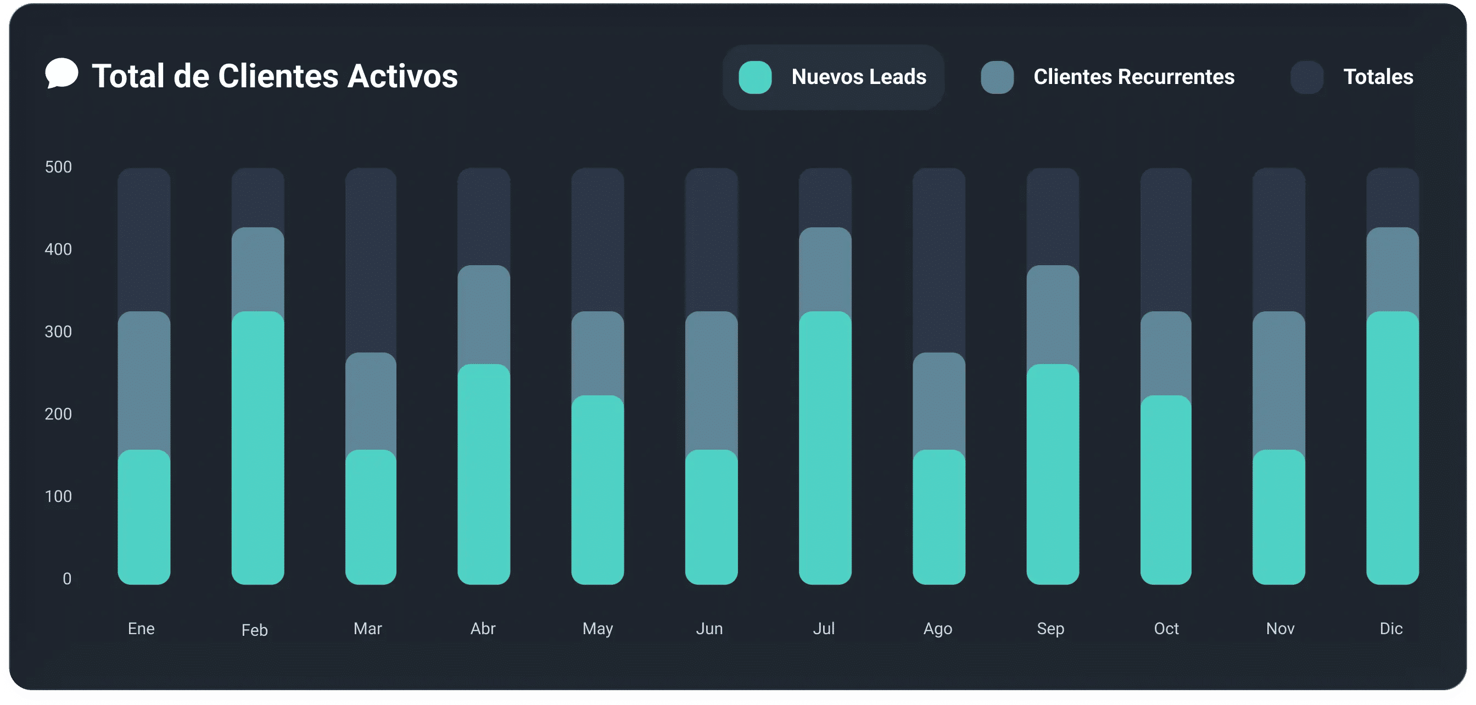Click the teal Nuevos Leads legend swatch

click(754, 77)
